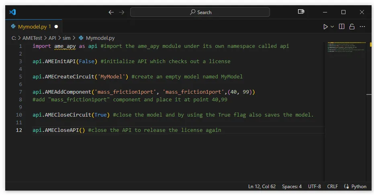Open the More Actions ellipsis menu
Image resolution: width=374 pixels, height=195 pixels.
pyautogui.click(x=362, y=27)
